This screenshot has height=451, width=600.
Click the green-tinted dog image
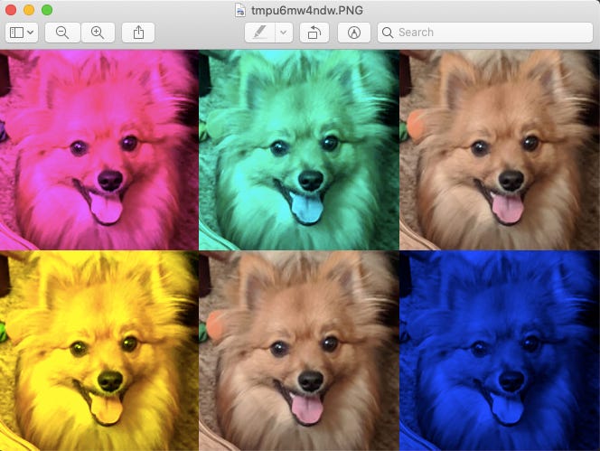299,150
